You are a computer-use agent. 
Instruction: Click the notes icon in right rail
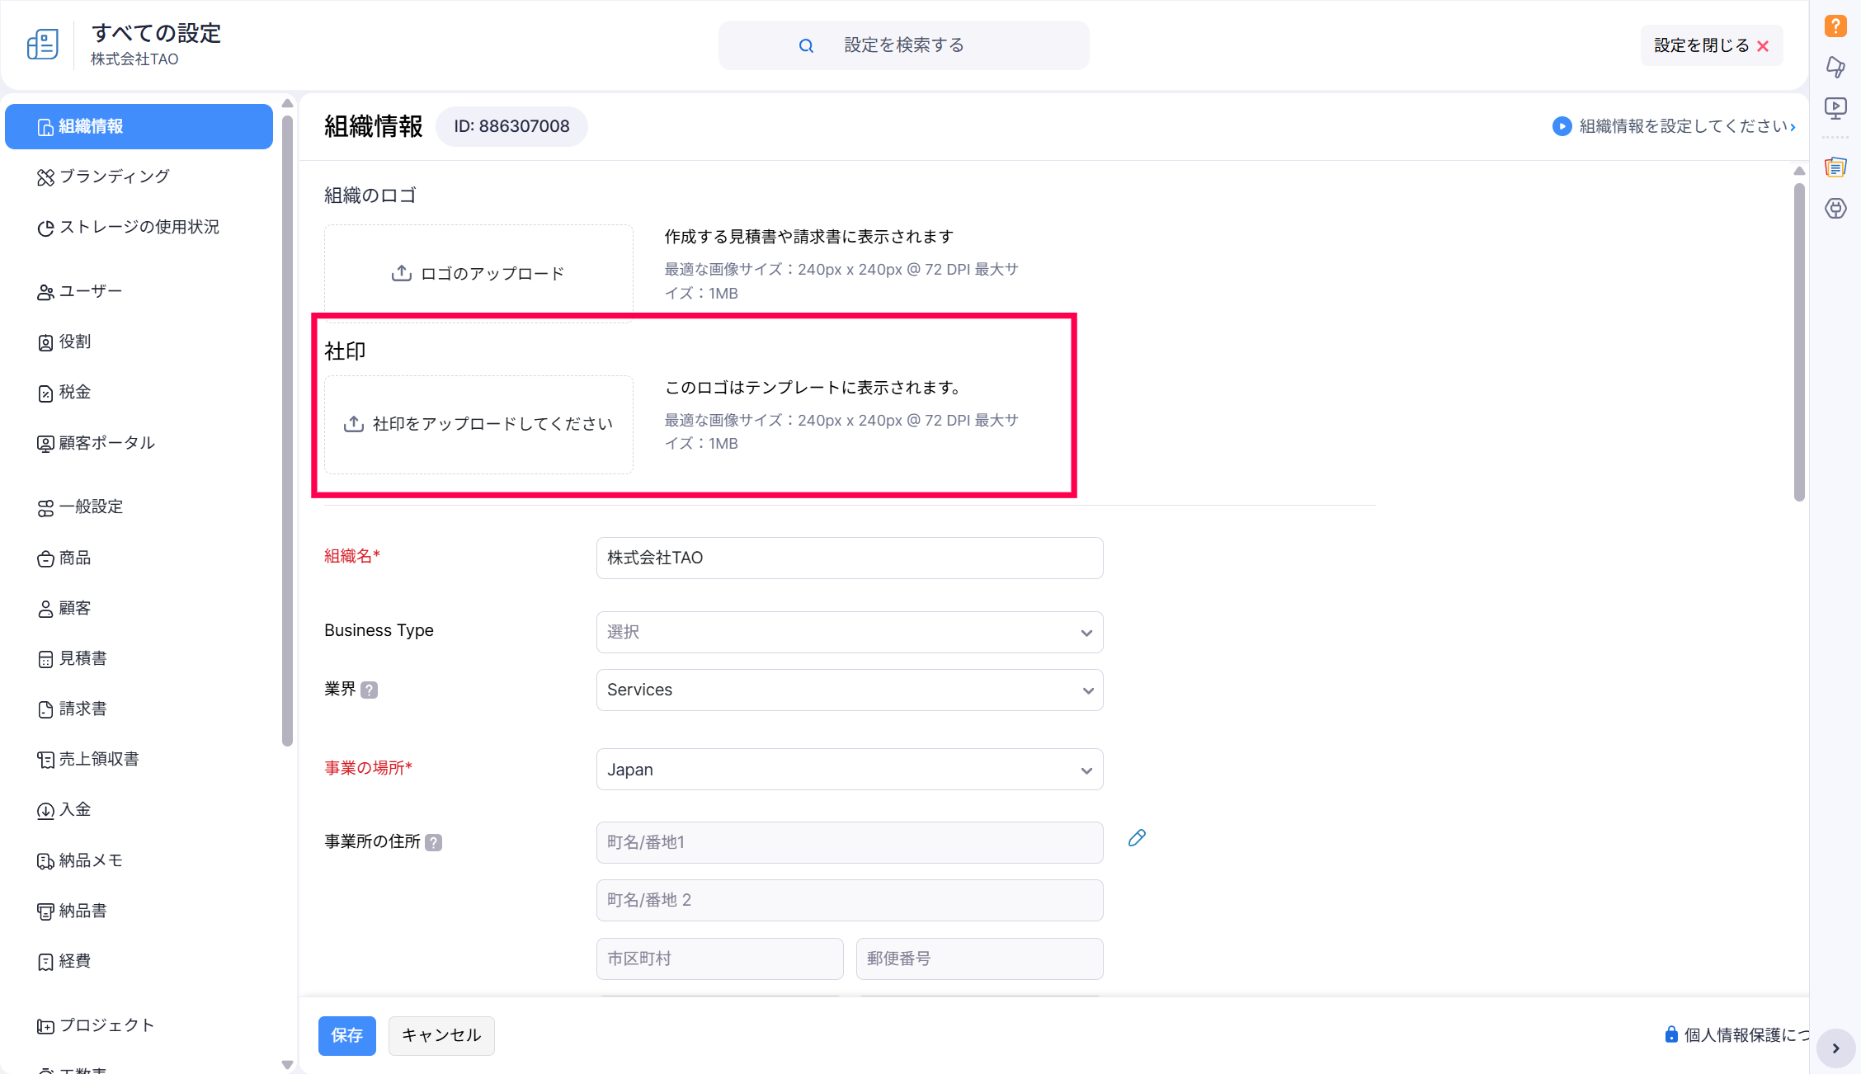coord(1835,167)
